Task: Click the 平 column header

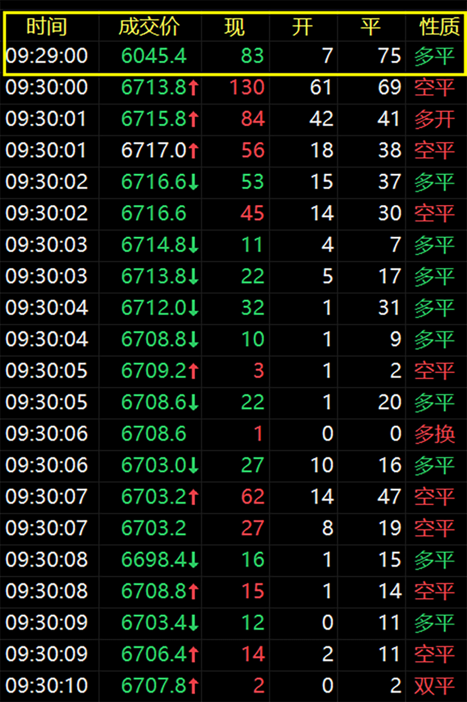Action: 371,27
